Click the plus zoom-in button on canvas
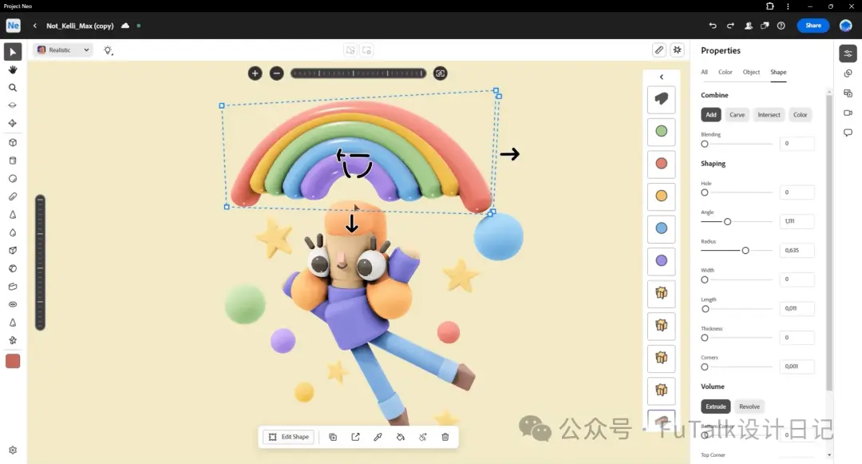The image size is (862, 464). coord(255,73)
